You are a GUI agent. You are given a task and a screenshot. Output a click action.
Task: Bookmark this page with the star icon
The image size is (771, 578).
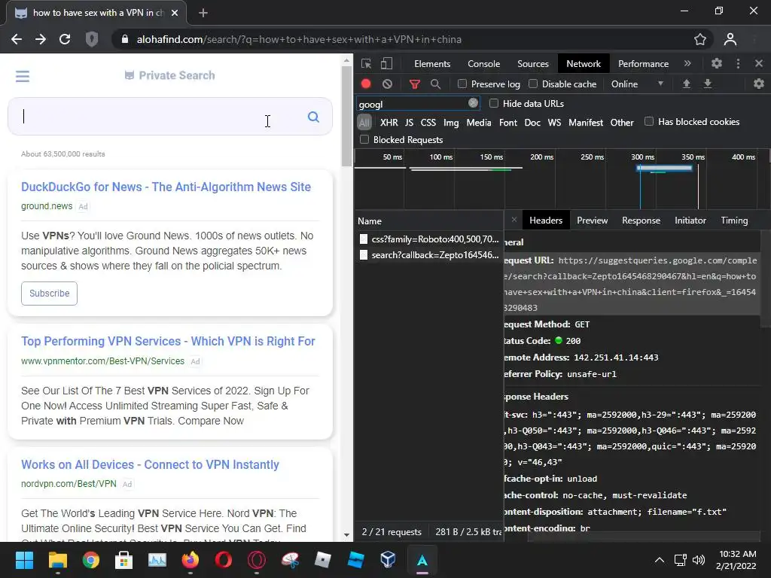pos(700,39)
